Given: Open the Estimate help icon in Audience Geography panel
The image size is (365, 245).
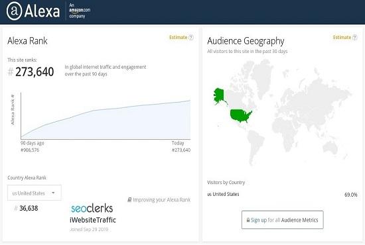Looking at the screenshot, I should tap(355, 37).
